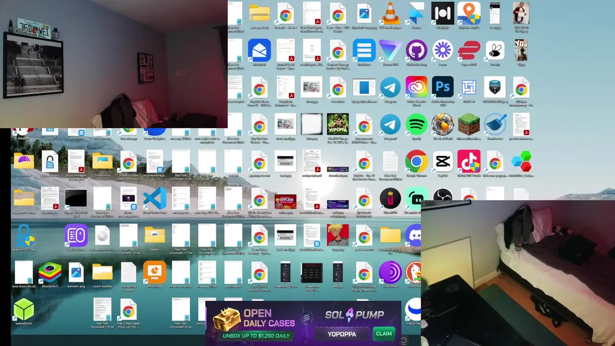The height and width of the screenshot is (346, 615).
Task: Click the YOPOPPA code field on banner
Action: (x=342, y=334)
